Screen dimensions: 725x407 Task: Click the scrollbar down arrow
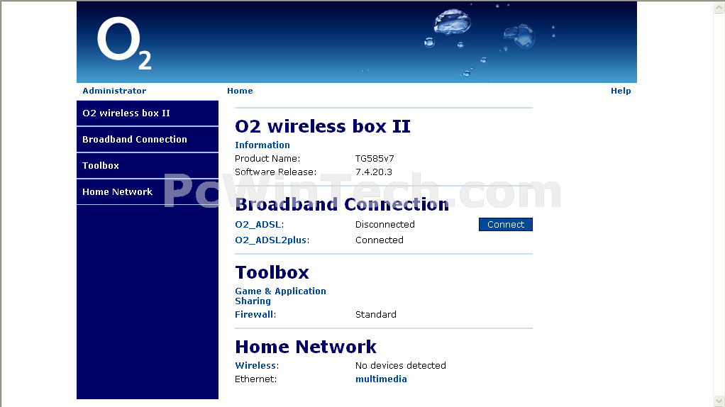[719, 401]
